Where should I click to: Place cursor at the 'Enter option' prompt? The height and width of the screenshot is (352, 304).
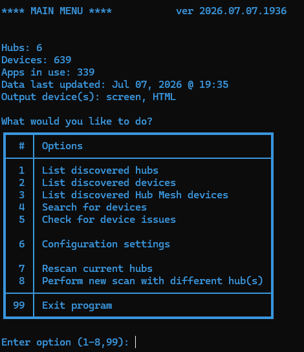(x=136, y=342)
